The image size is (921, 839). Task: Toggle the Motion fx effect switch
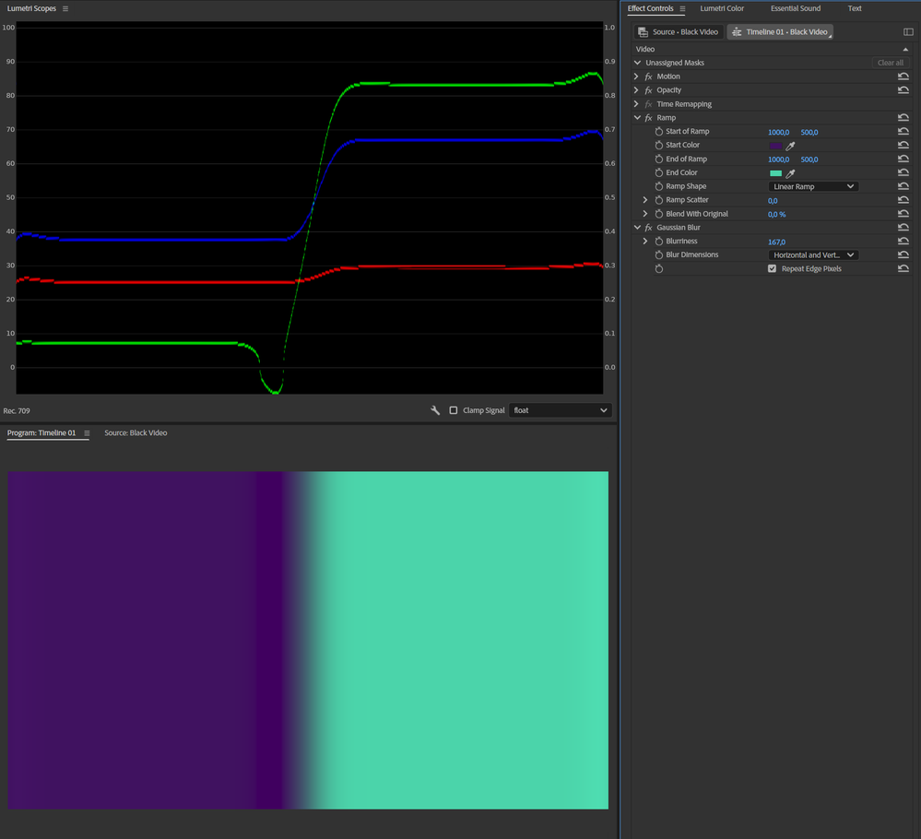648,77
